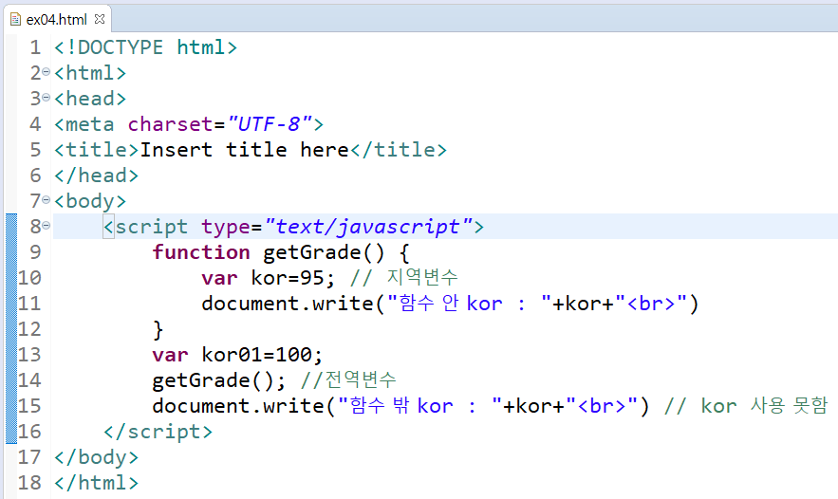Click the HTML file icon on ex04.html tab
Image resolution: width=838 pixels, height=499 pixels.
[16, 20]
